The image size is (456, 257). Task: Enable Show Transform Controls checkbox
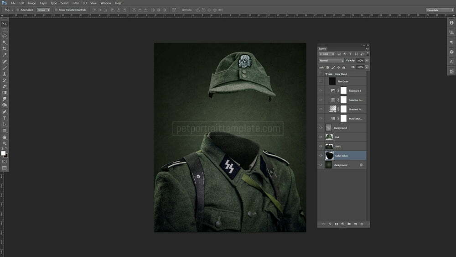point(56,10)
